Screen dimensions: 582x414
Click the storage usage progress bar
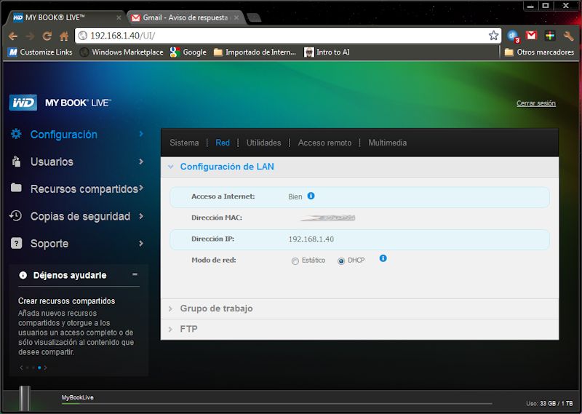click(277, 403)
